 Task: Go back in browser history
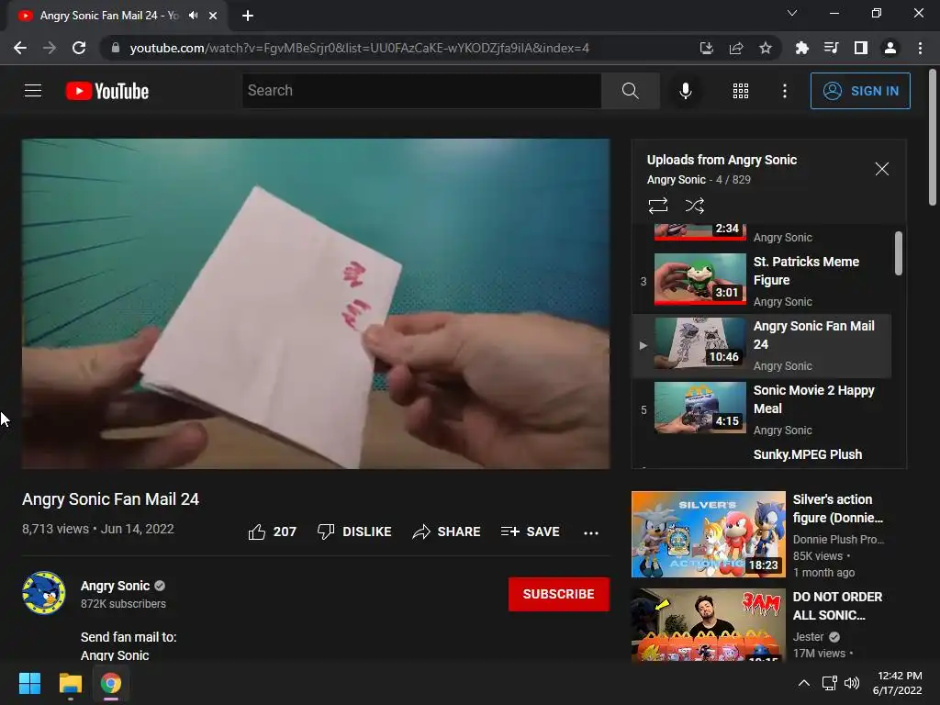(x=20, y=48)
